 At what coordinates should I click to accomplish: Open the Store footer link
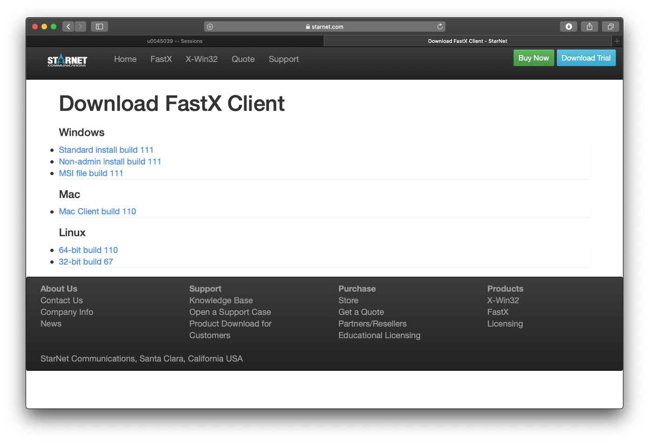[348, 300]
